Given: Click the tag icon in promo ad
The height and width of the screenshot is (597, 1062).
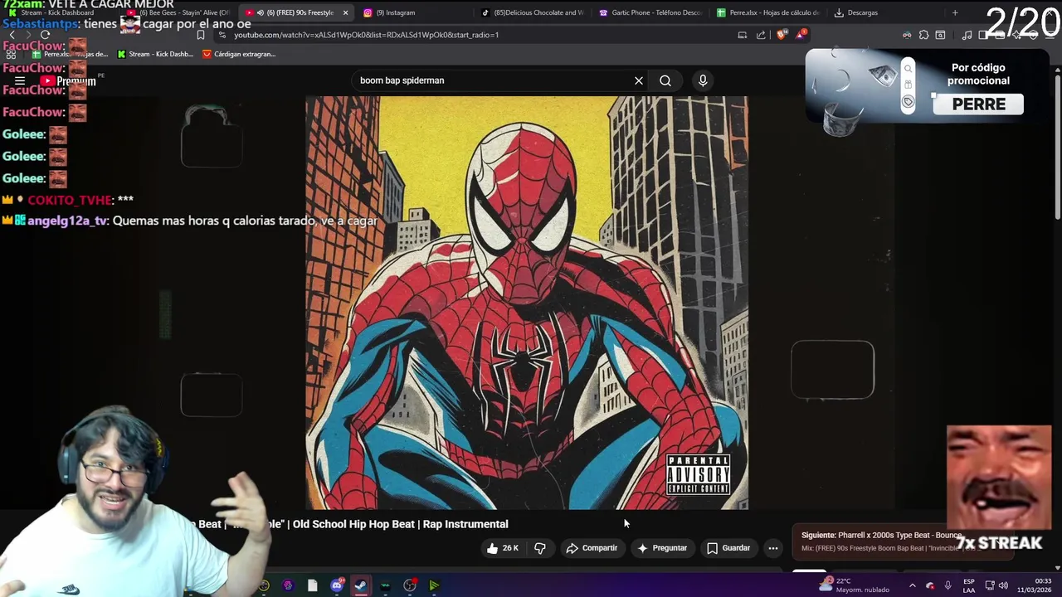Looking at the screenshot, I should (908, 102).
